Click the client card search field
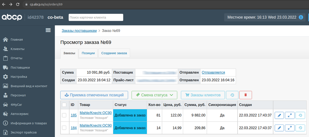 pos(96,17)
